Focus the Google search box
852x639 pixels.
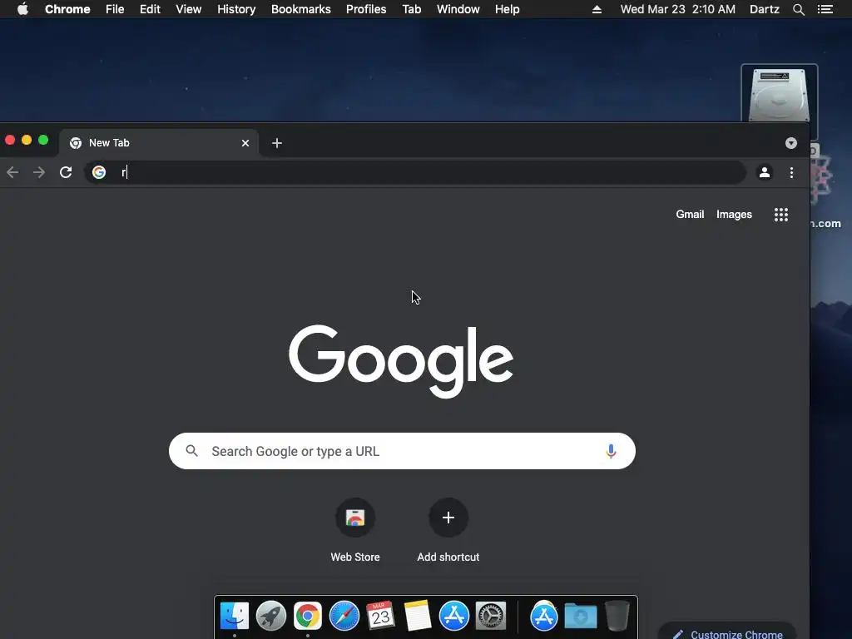pos(402,451)
